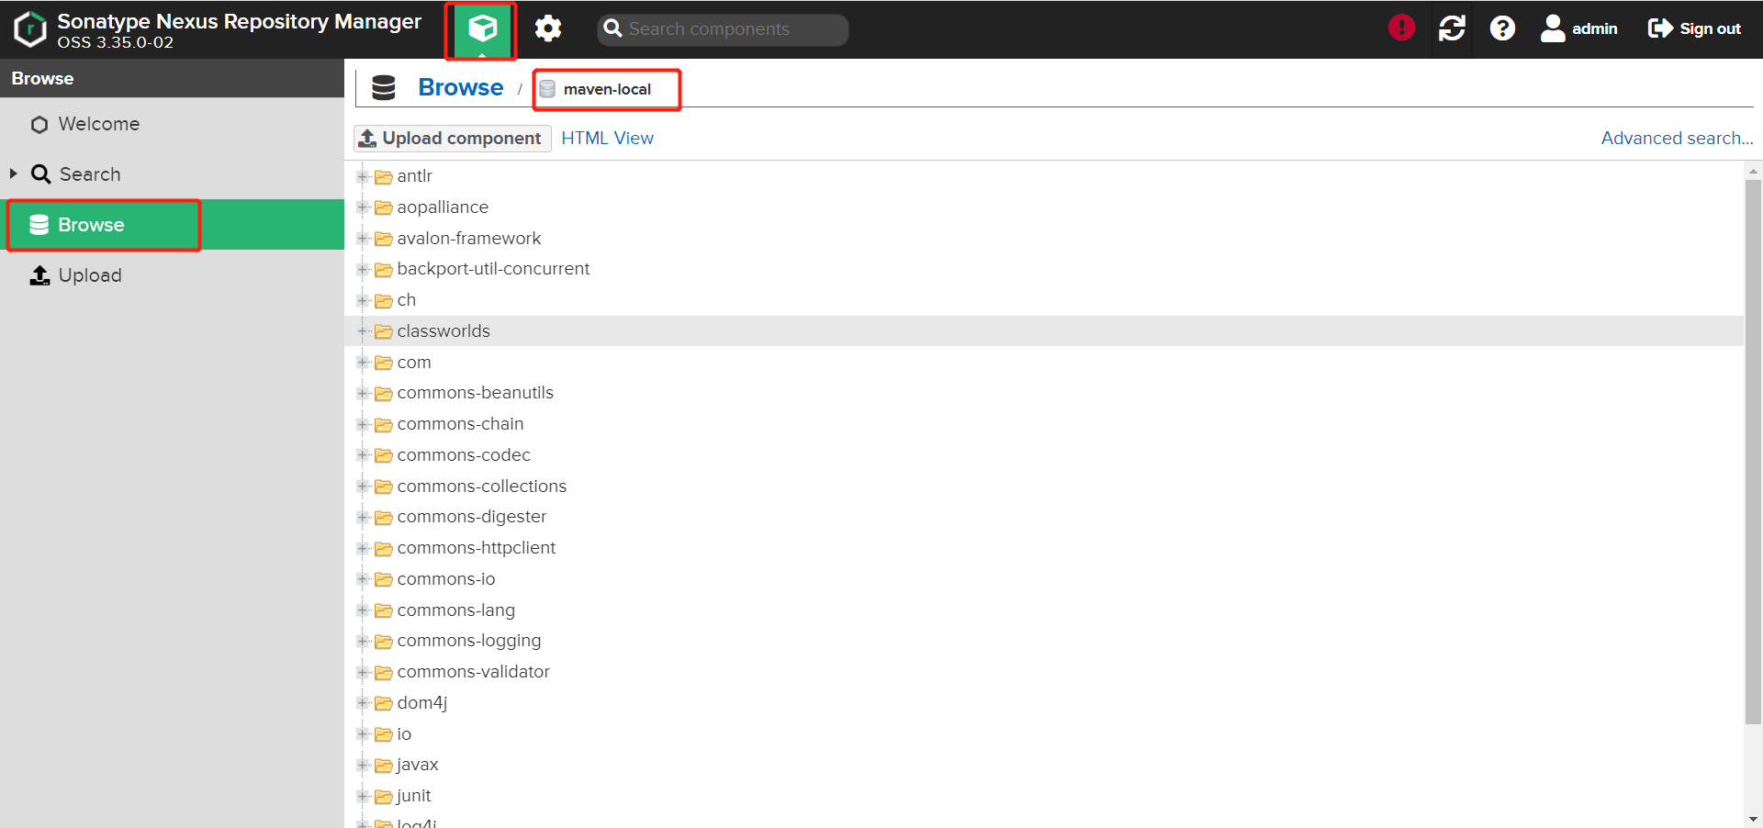Click the commons-validator folder icon
1763x828 pixels.
[x=384, y=673]
